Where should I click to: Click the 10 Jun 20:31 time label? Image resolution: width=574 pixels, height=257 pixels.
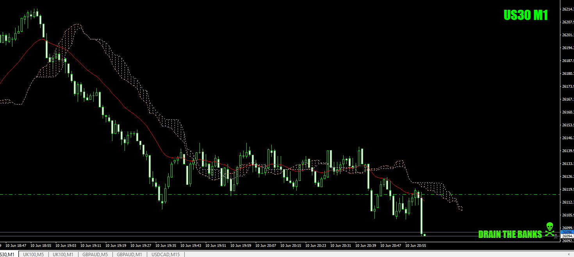pyautogui.click(x=341, y=246)
